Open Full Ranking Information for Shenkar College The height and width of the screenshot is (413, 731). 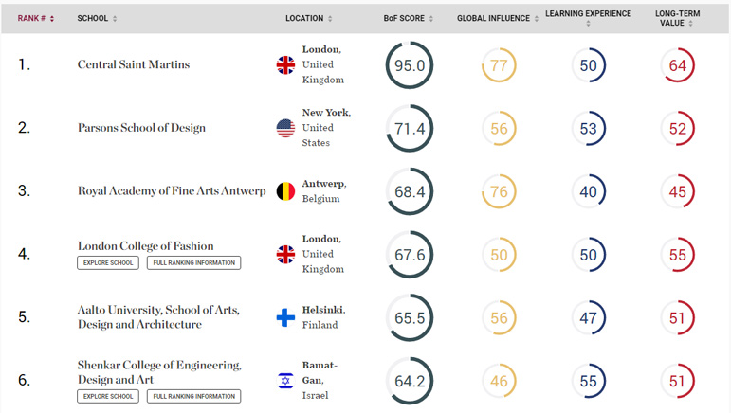pos(194,396)
